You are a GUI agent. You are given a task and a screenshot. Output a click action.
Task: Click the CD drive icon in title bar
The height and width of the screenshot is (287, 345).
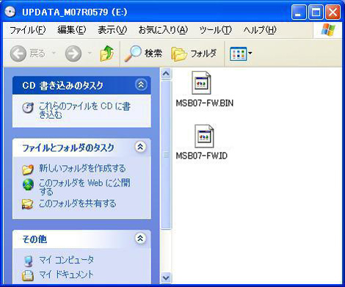click(x=10, y=12)
